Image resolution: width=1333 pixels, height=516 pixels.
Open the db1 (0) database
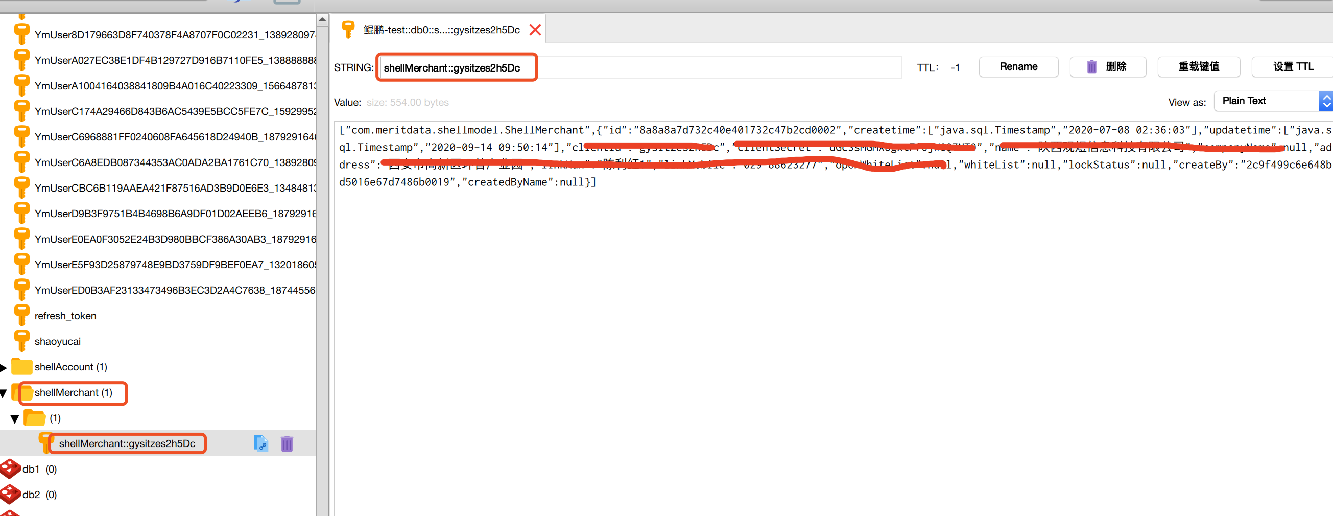click(x=39, y=469)
